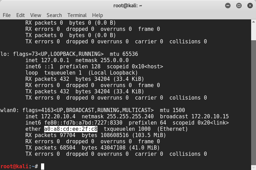This screenshot has height=170, width=256.
Task: Open the Search menu
Action: coord(54,15)
